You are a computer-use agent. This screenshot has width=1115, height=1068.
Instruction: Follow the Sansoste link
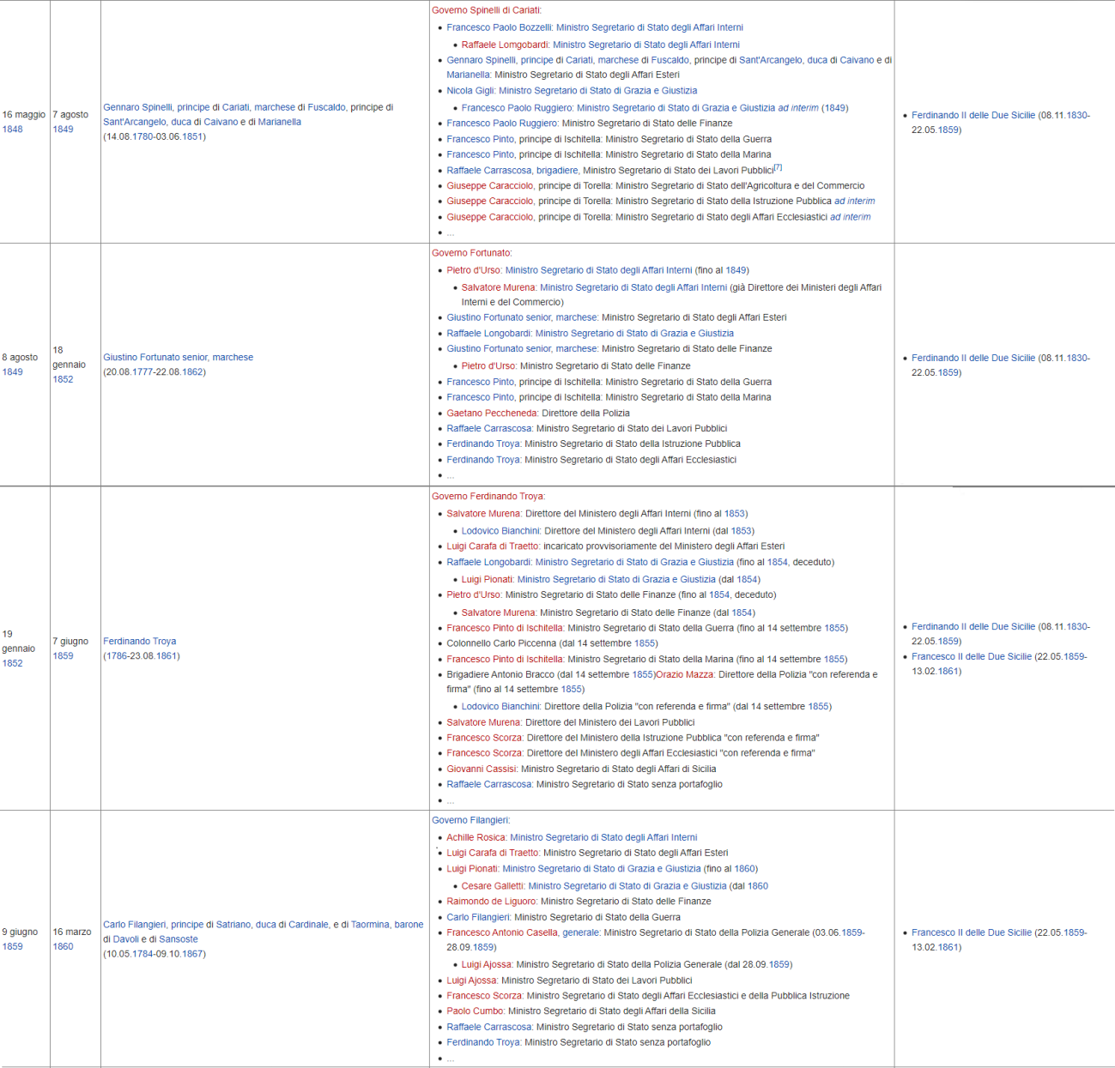tap(179, 939)
